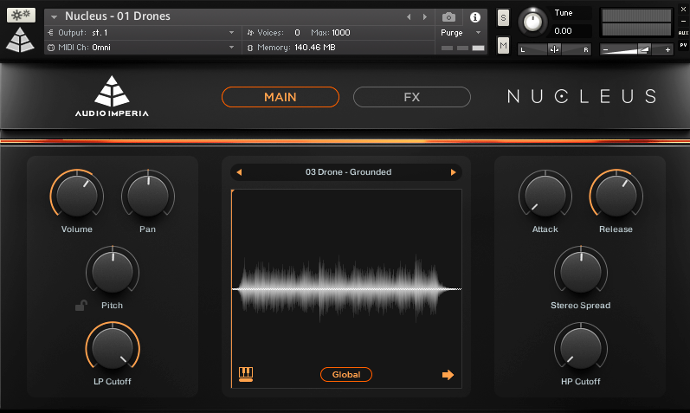
Task: Take a snapshot with the camera icon
Action: tap(448, 17)
